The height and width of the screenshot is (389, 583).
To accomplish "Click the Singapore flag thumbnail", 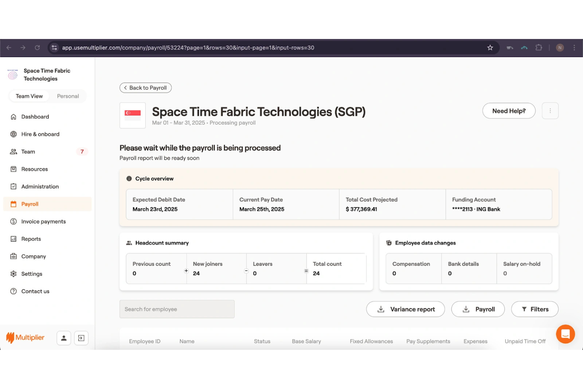I will click(133, 115).
